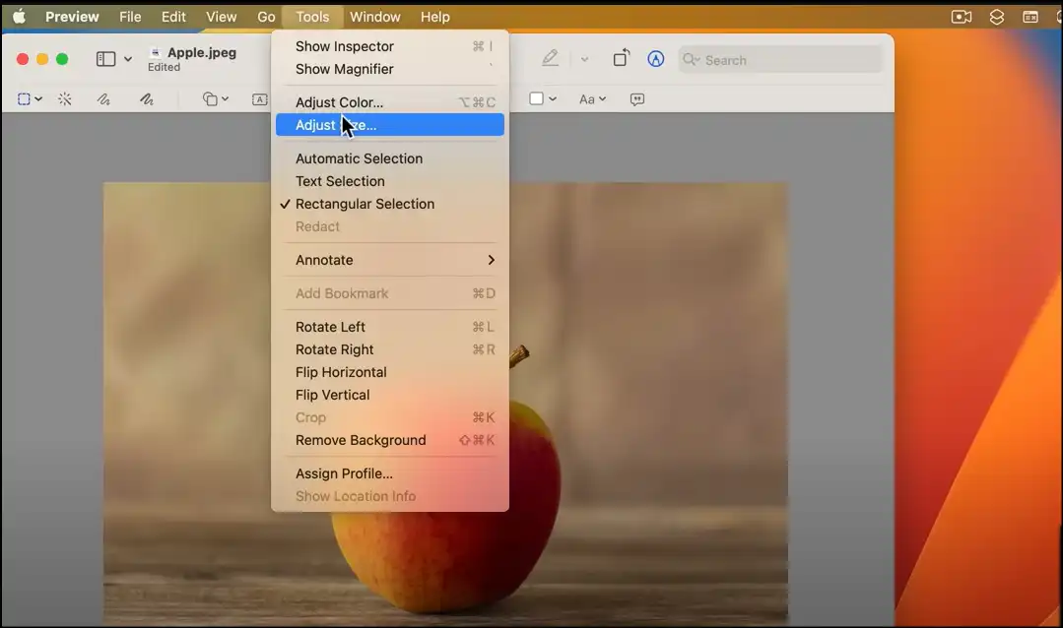Viewport: 1063px width, 628px height.
Task: Expand the Shapes tool dropdown arrow
Action: 225,98
